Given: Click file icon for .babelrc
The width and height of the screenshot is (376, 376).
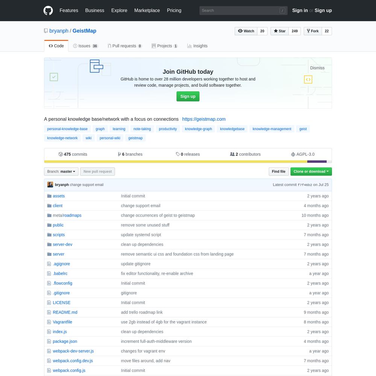Looking at the screenshot, I should click(49, 274).
